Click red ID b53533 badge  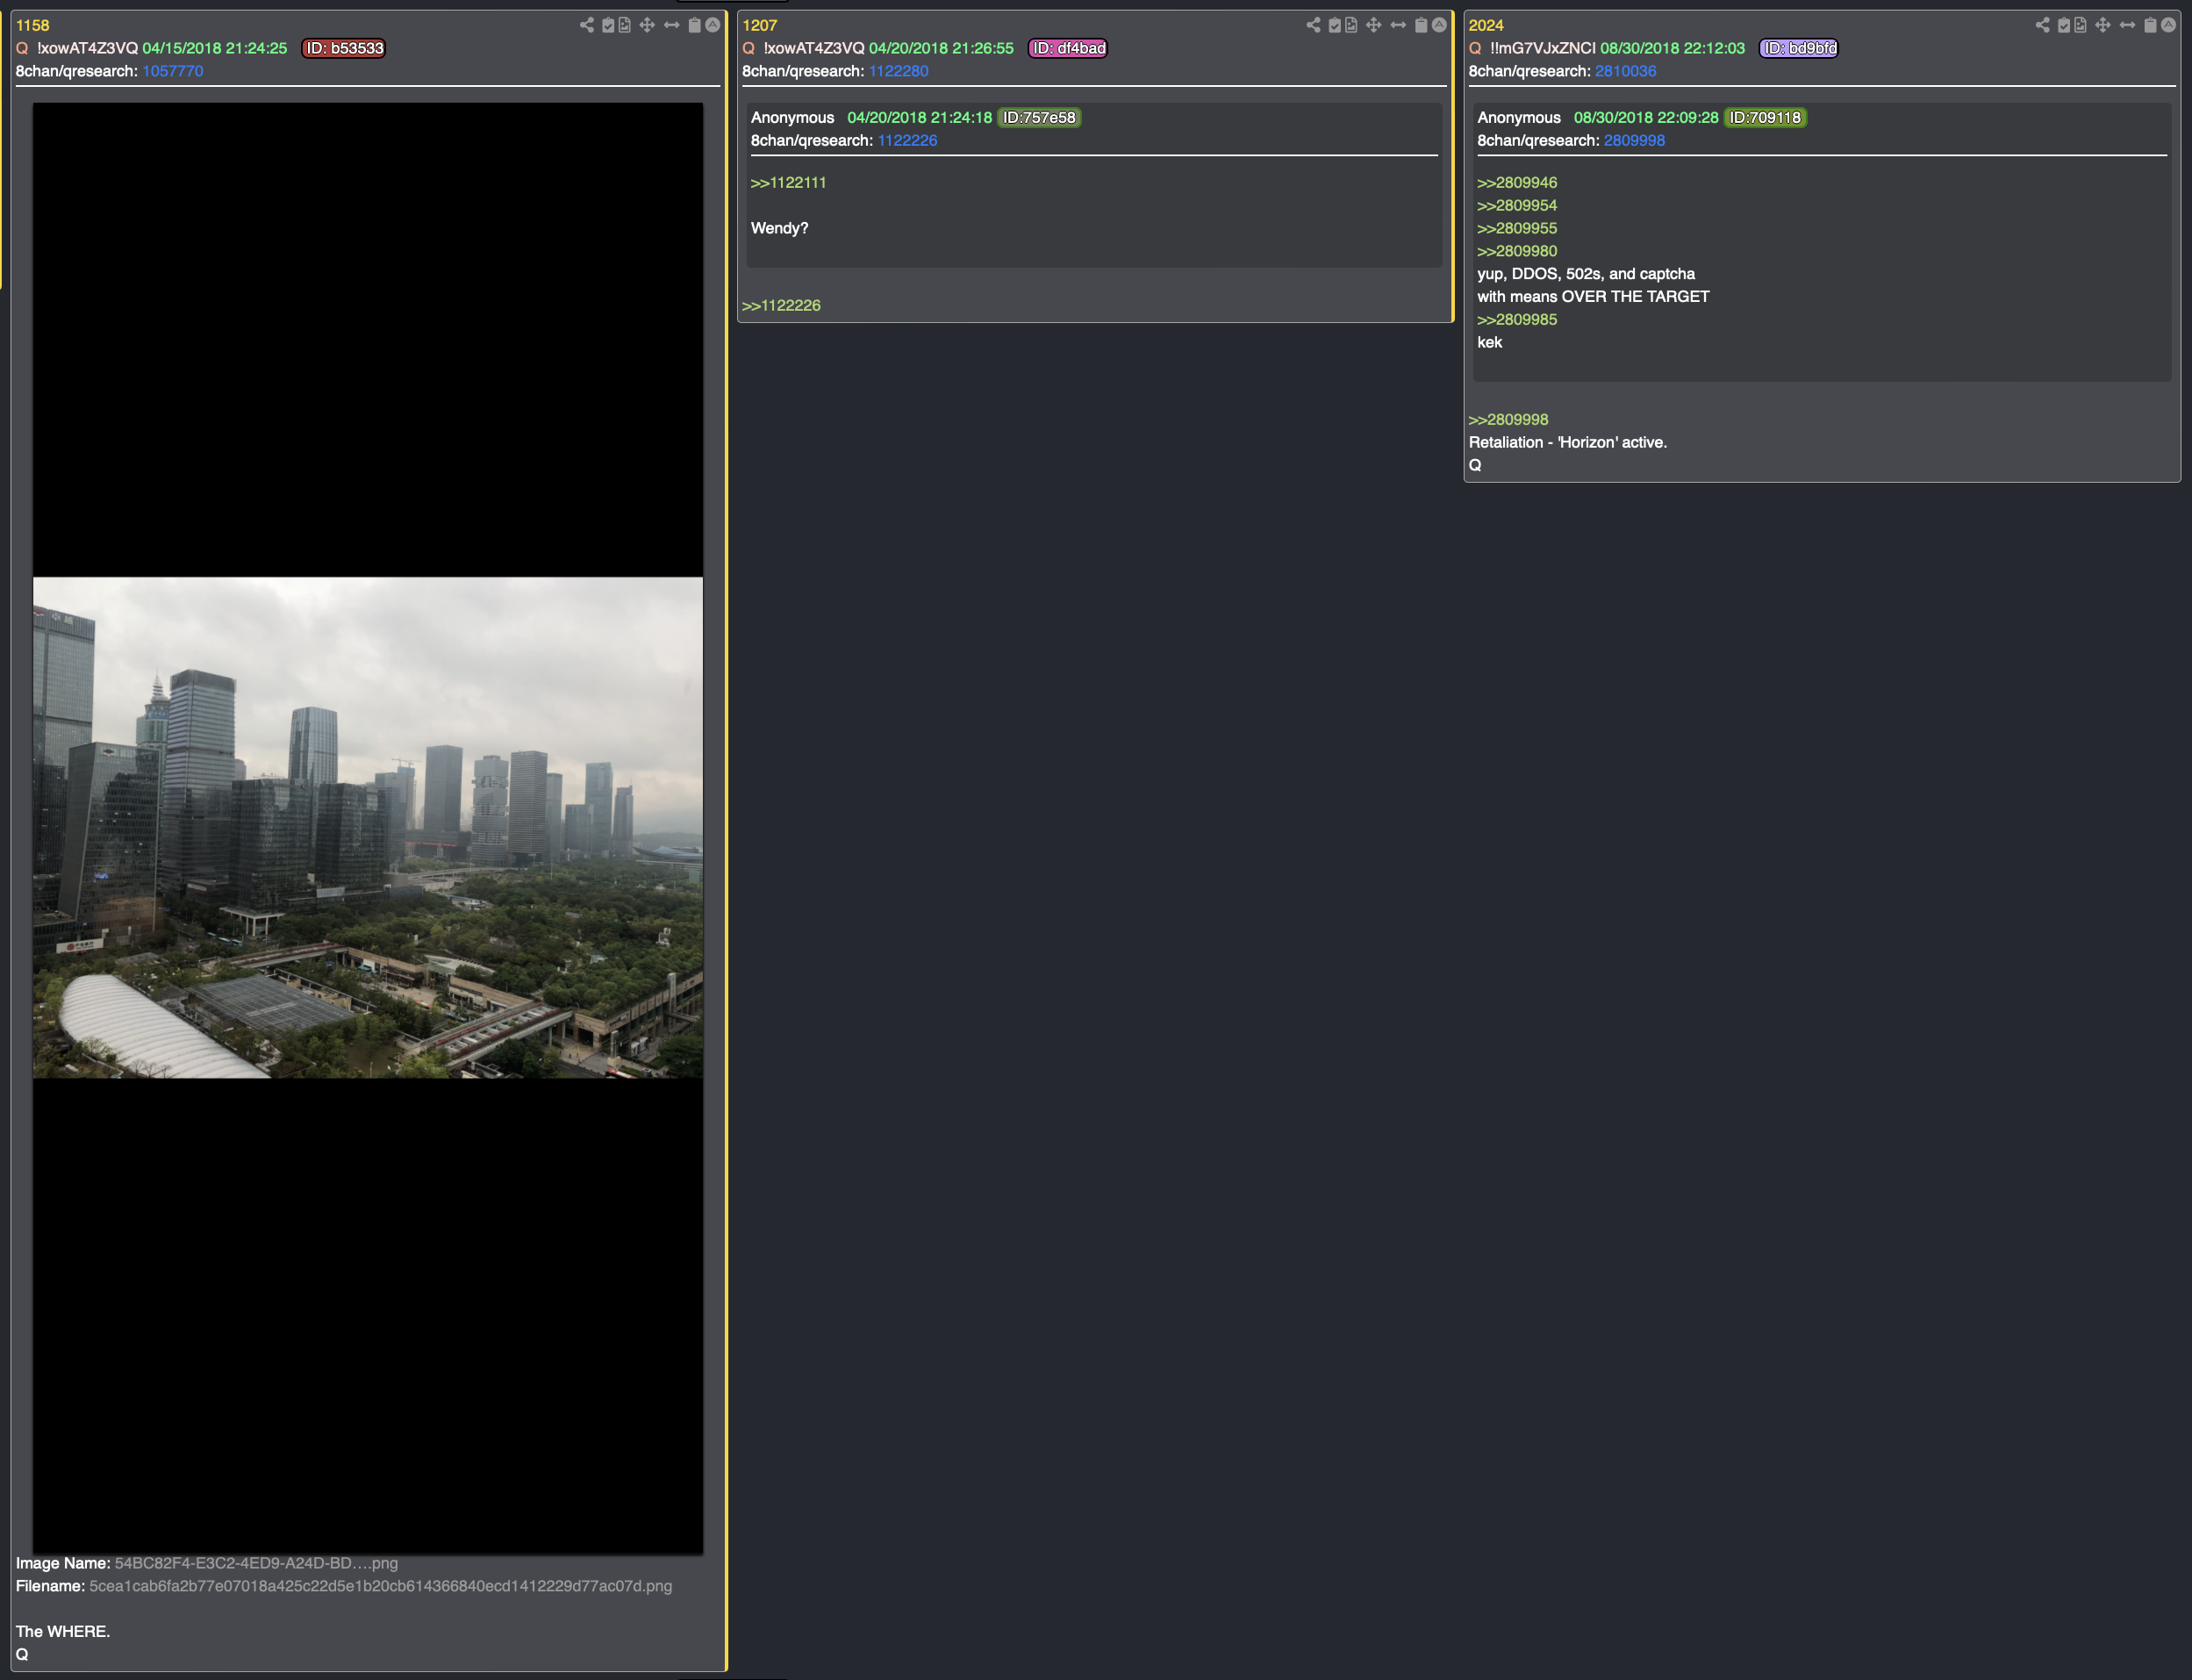344,48
